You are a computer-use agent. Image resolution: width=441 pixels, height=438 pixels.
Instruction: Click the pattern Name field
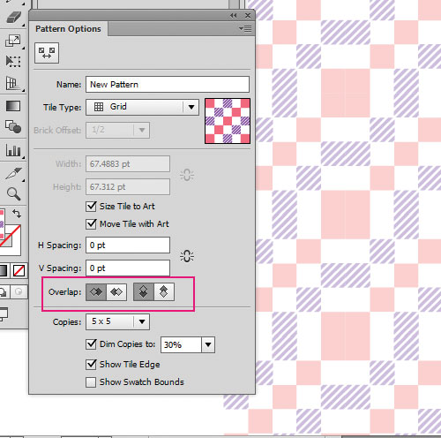click(x=168, y=85)
